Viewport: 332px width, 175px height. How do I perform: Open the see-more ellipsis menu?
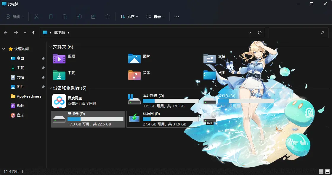pos(177,17)
